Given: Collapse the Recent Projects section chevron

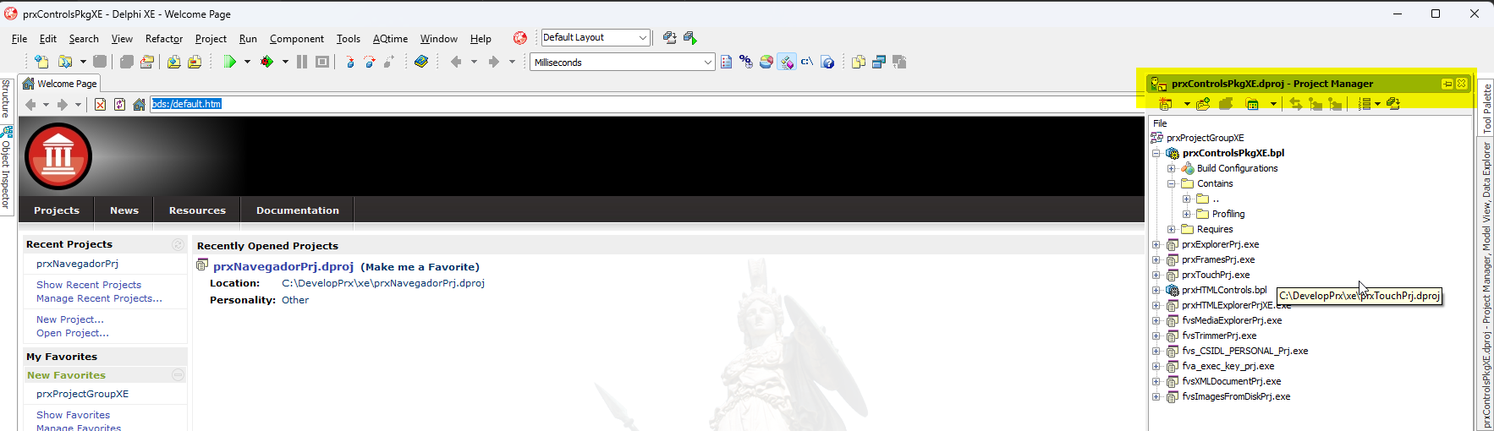Looking at the screenshot, I should [x=178, y=244].
